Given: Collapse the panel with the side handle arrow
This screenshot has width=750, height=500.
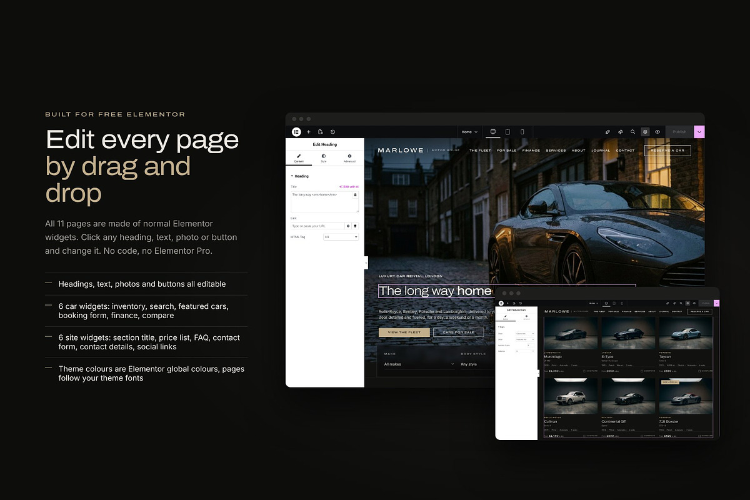Looking at the screenshot, I should point(366,263).
